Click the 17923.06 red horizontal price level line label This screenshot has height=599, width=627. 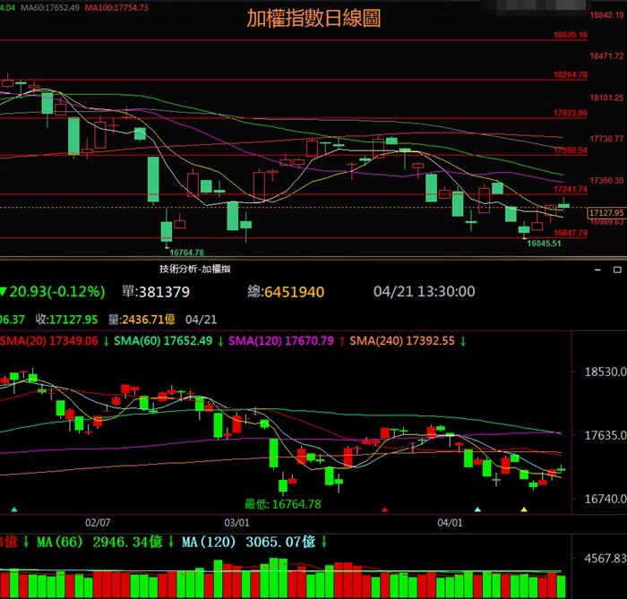[570, 114]
